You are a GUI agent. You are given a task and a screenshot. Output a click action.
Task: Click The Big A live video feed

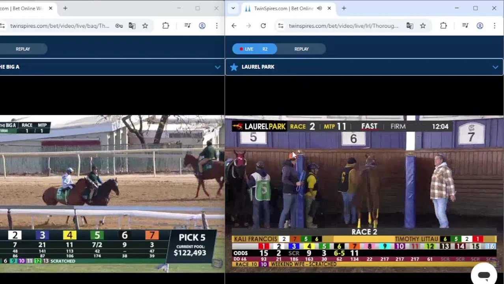112,194
